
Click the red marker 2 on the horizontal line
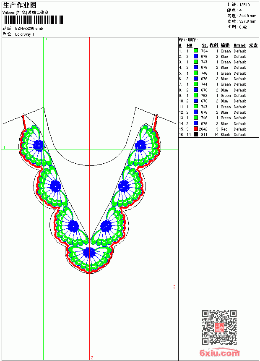174,287
